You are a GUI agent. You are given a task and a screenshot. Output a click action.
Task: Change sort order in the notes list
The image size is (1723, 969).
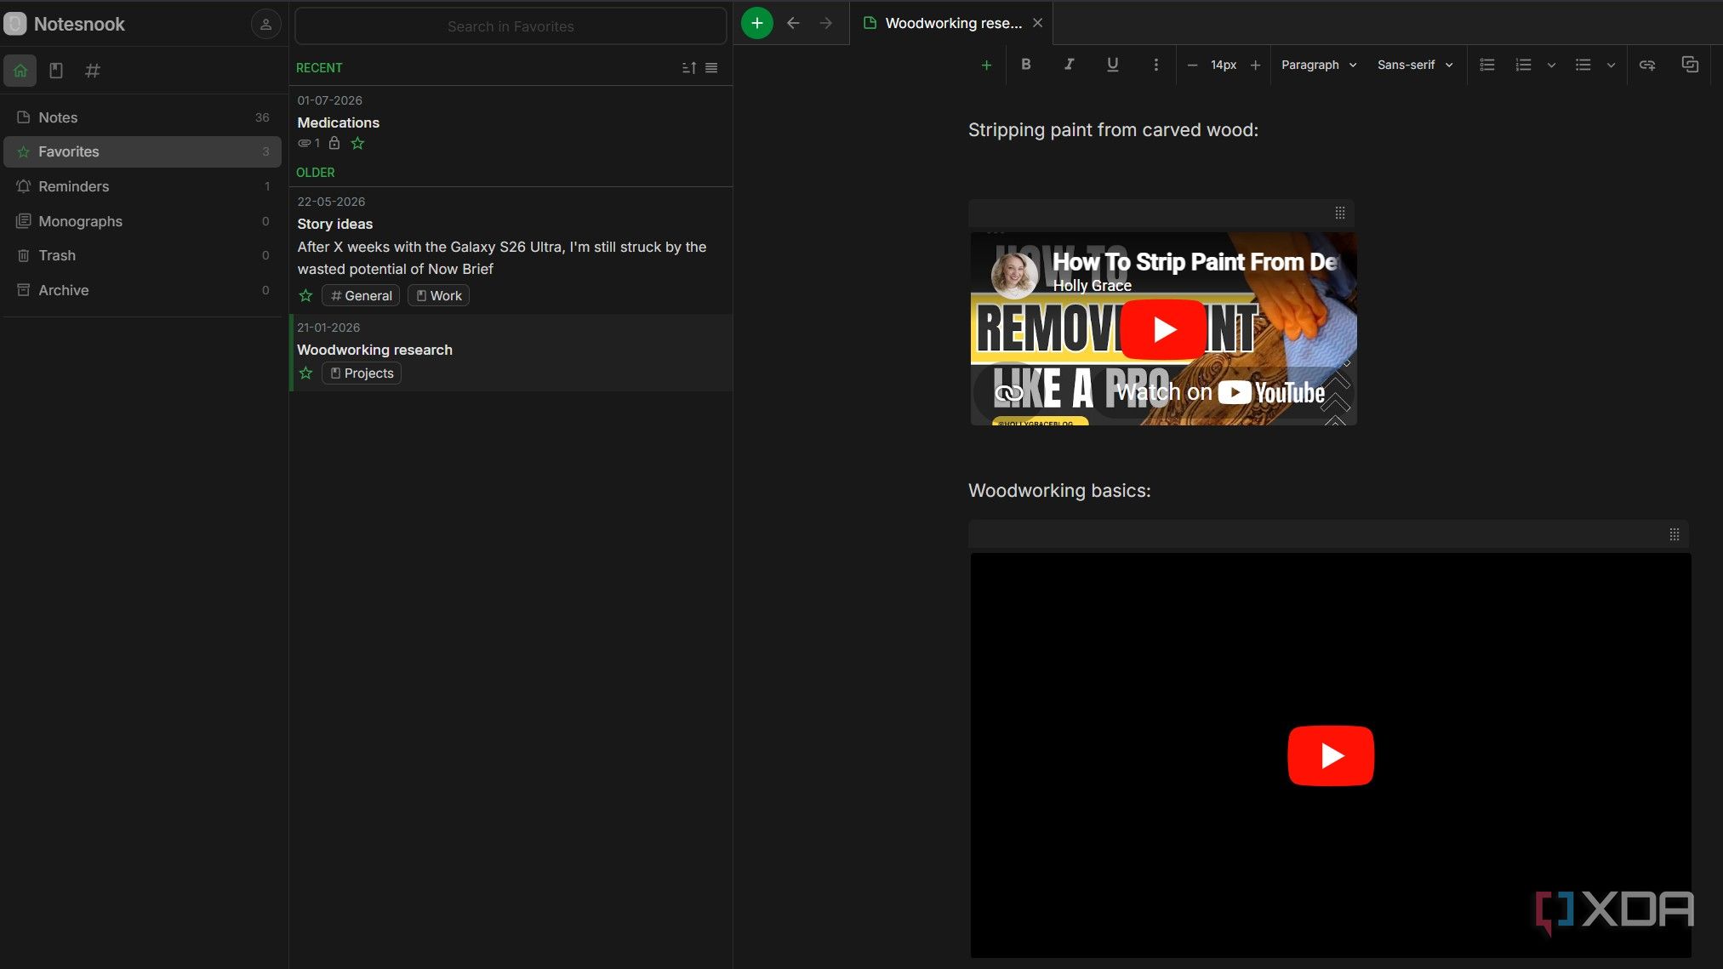point(689,68)
